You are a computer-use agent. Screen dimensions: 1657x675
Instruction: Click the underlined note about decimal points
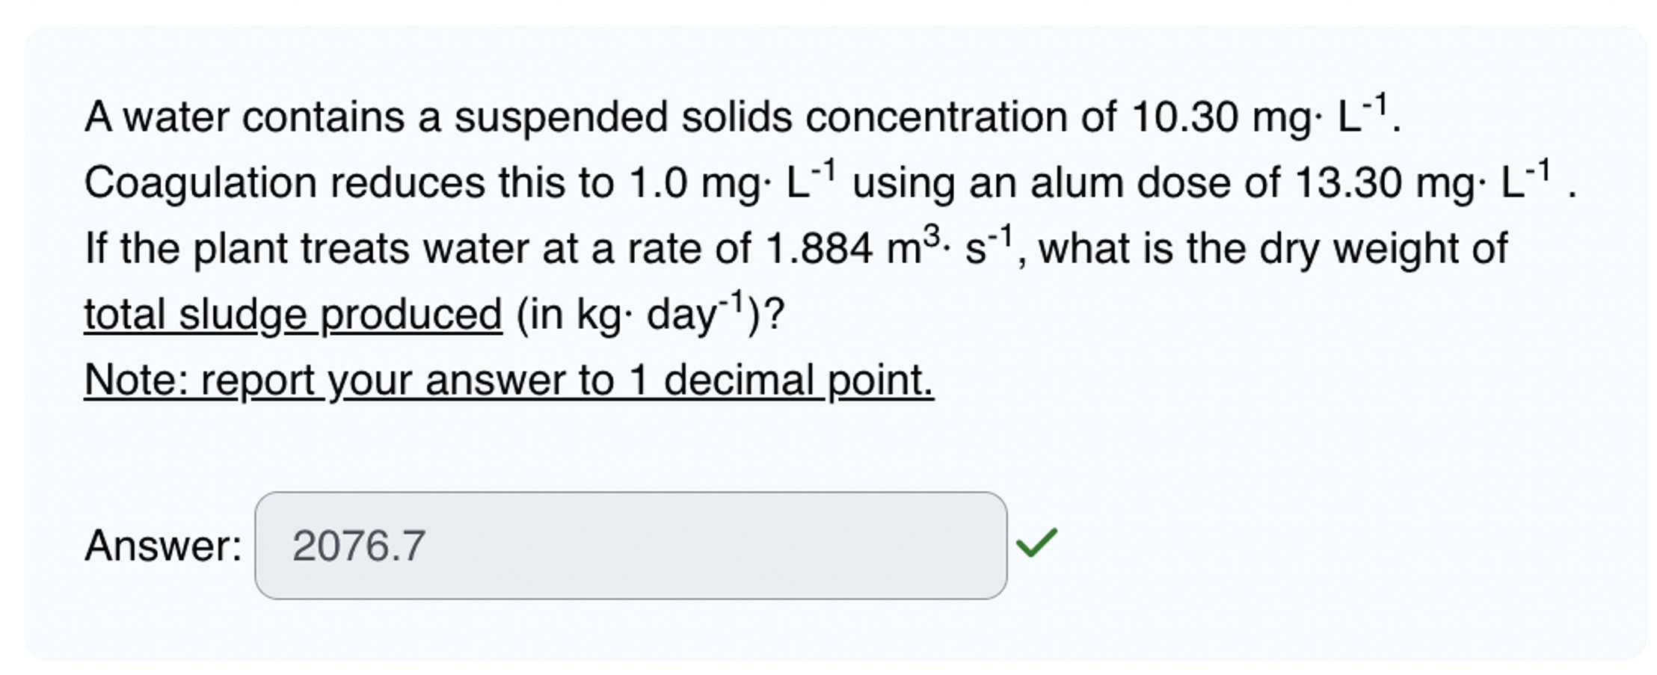pyautogui.click(x=508, y=380)
